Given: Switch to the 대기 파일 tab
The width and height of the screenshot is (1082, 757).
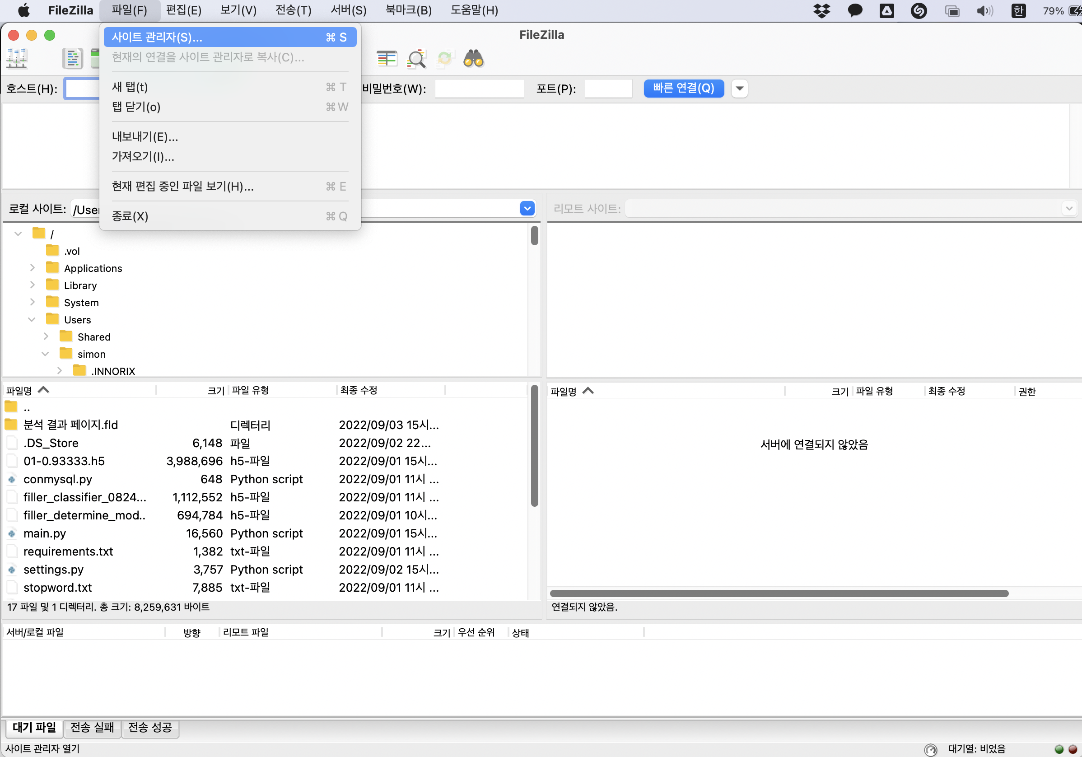Looking at the screenshot, I should [34, 728].
